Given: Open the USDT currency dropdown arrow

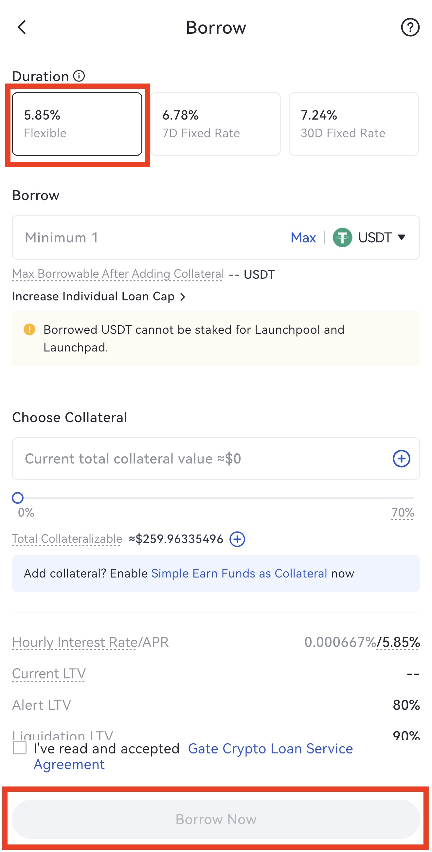Looking at the screenshot, I should [402, 237].
